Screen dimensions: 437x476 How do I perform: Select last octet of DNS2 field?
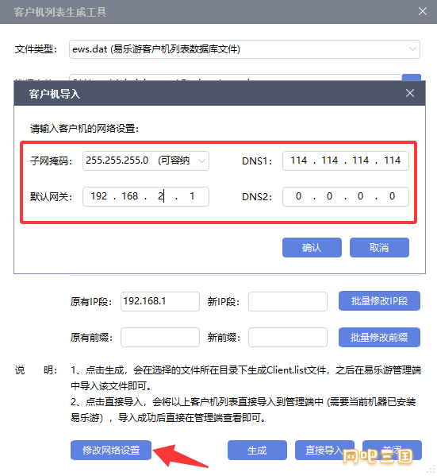(392, 196)
